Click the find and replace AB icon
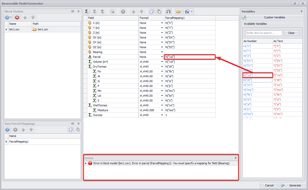The image size is (308, 190). [x=168, y=12]
